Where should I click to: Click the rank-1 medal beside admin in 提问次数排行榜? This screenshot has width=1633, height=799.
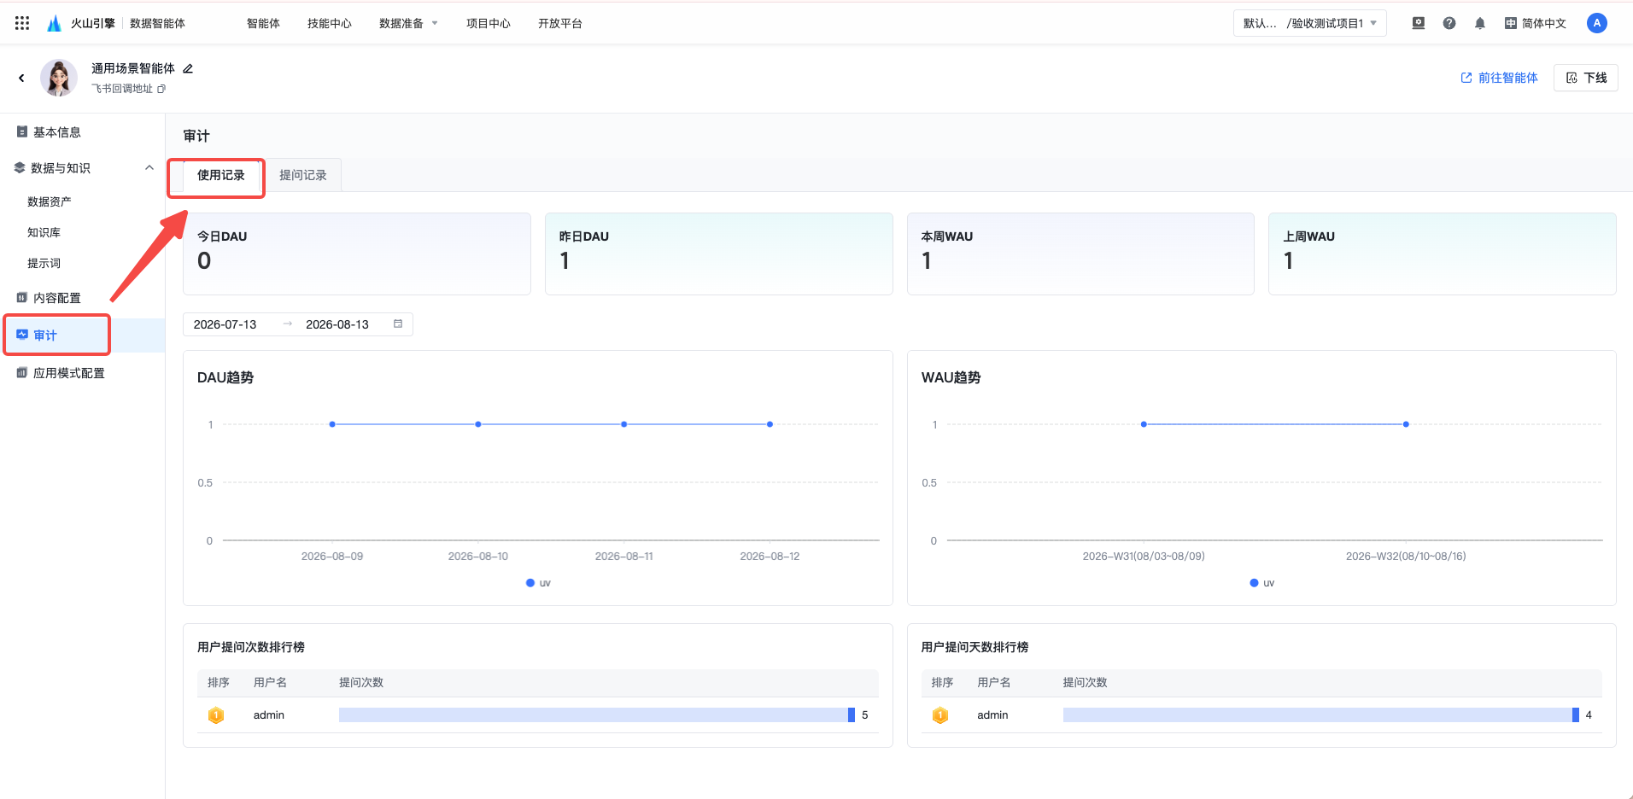[x=216, y=714]
